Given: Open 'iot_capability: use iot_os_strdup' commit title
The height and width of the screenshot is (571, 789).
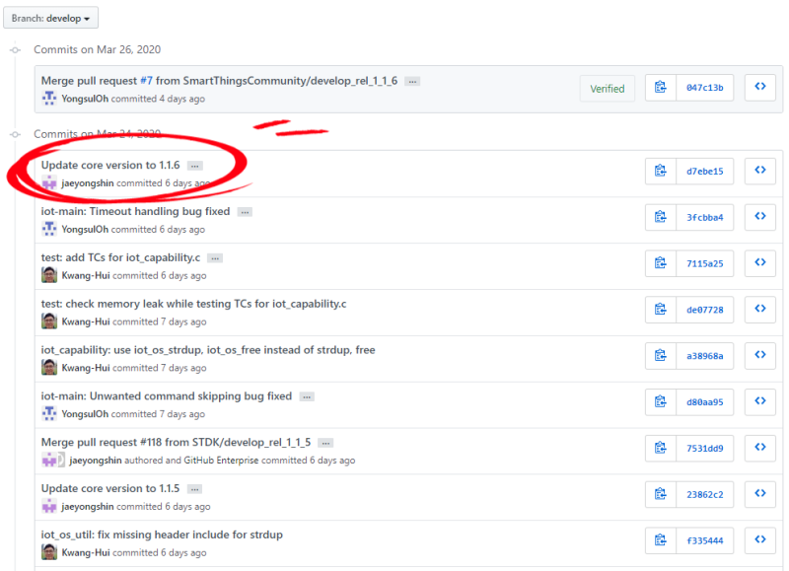Looking at the screenshot, I should click(x=208, y=350).
